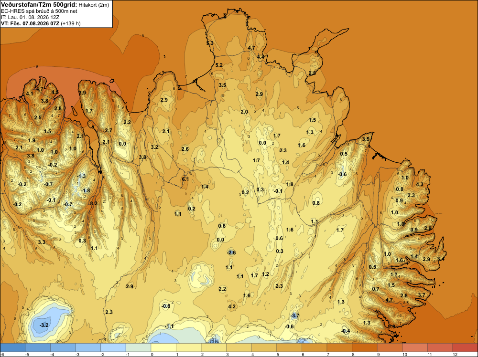478x357 pixels.
Task: Click the legend swatch between -1 and 0
Action: point(139,348)
